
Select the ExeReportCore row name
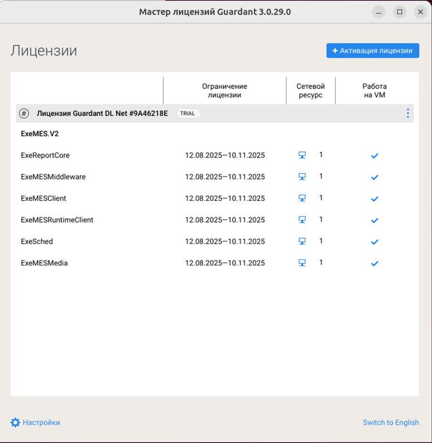click(x=45, y=155)
